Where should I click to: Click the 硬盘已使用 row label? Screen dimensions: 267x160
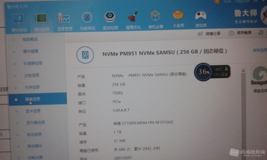tap(89, 150)
